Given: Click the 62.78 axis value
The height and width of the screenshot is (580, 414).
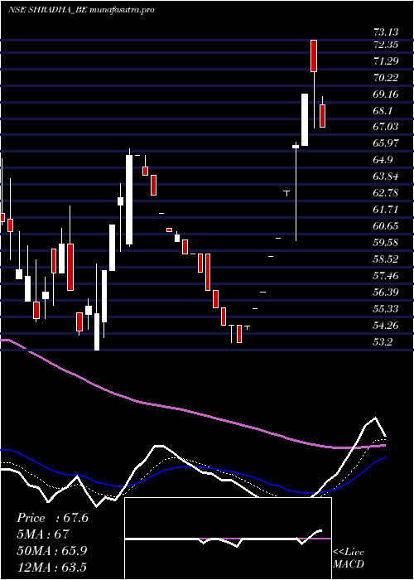Looking at the screenshot, I should (386, 193).
